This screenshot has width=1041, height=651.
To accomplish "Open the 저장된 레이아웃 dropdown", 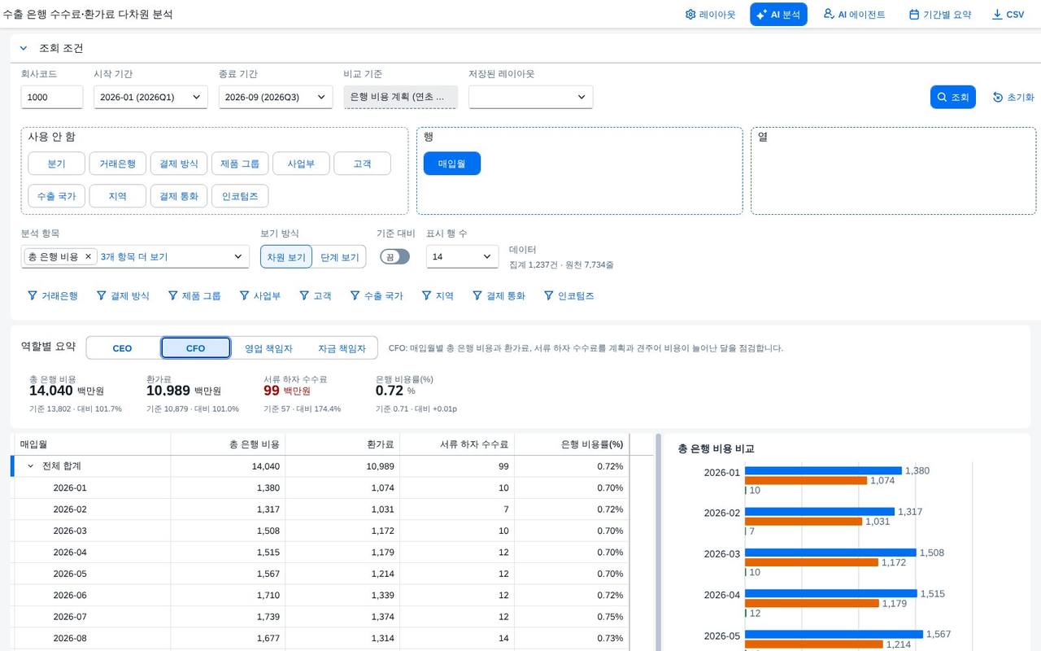I will 530,97.
